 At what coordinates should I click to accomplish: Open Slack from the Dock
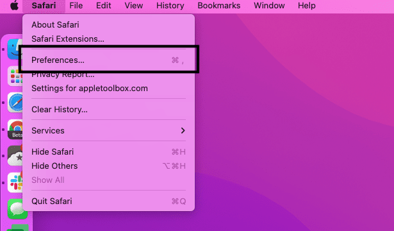[15, 182]
